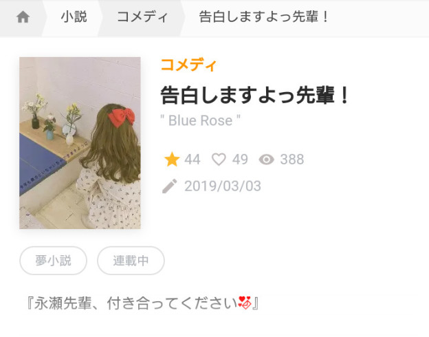Select the 告白しますよっ先輩！ breadcrumb item

(264, 17)
